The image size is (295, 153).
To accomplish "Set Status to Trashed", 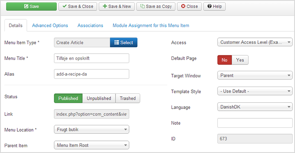I will pos(128,98).
